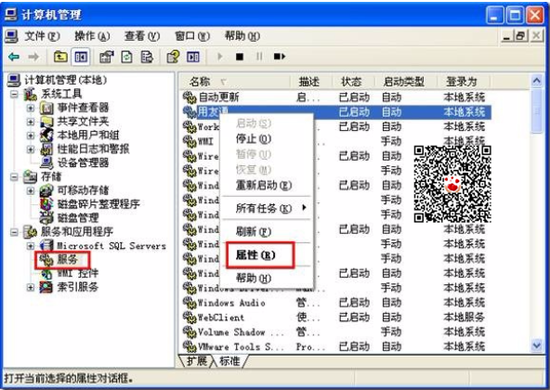Open the 窗口(W) menu
This screenshot has height=390, width=550.
pos(192,36)
